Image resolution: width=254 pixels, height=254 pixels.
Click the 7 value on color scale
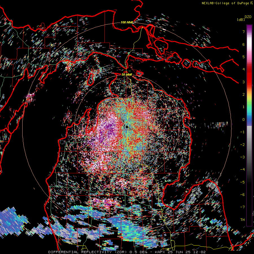click(x=244, y=32)
